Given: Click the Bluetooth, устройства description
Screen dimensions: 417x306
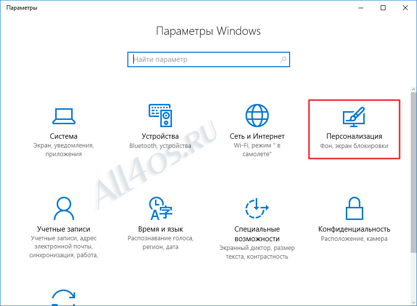Looking at the screenshot, I should click(160, 146).
